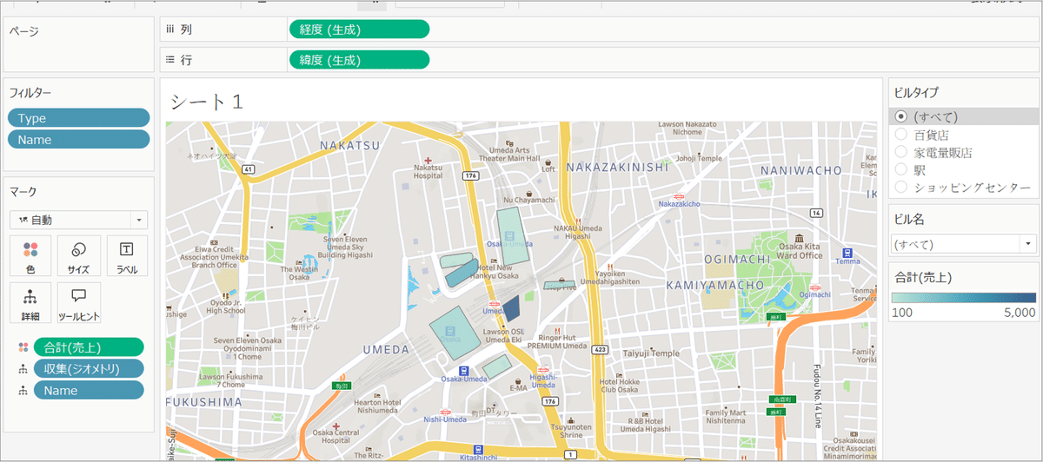This screenshot has height=462, width=1043.
Task: Click color icon beside 合計(売上) pill
Action: click(22, 347)
